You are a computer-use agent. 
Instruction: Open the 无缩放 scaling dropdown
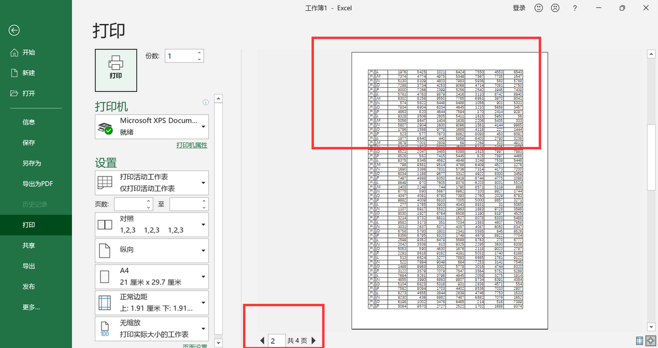152,328
